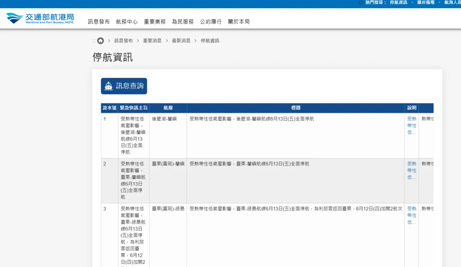Viewport: 461px width, 267px height.
Task: Click title text about 臺東-綠島航線 suspension
Action: (296, 209)
